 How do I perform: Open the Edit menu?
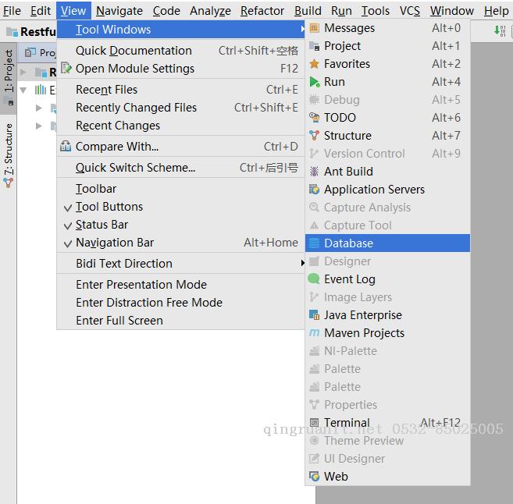pyautogui.click(x=41, y=11)
